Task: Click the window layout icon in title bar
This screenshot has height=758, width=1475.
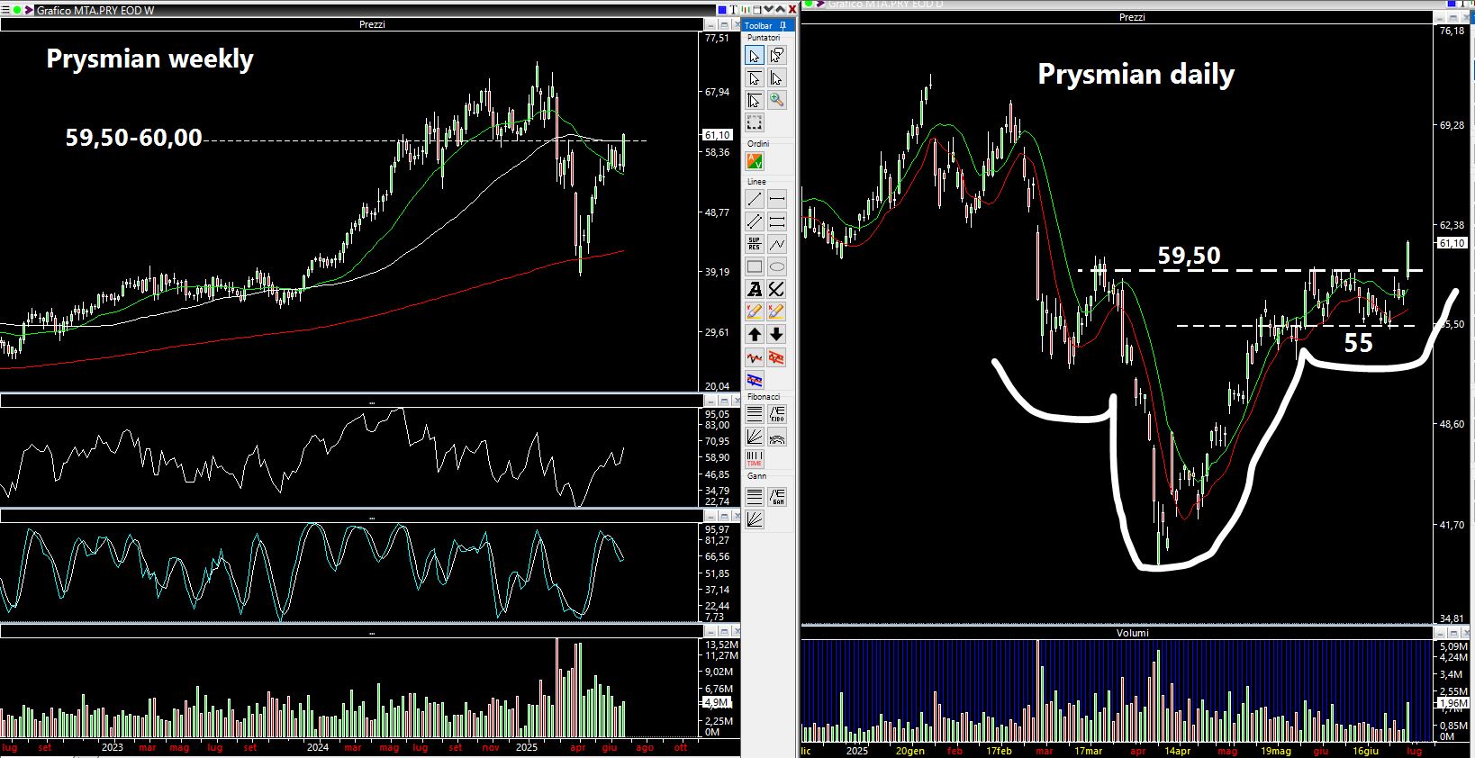Action: pyautogui.click(x=757, y=10)
